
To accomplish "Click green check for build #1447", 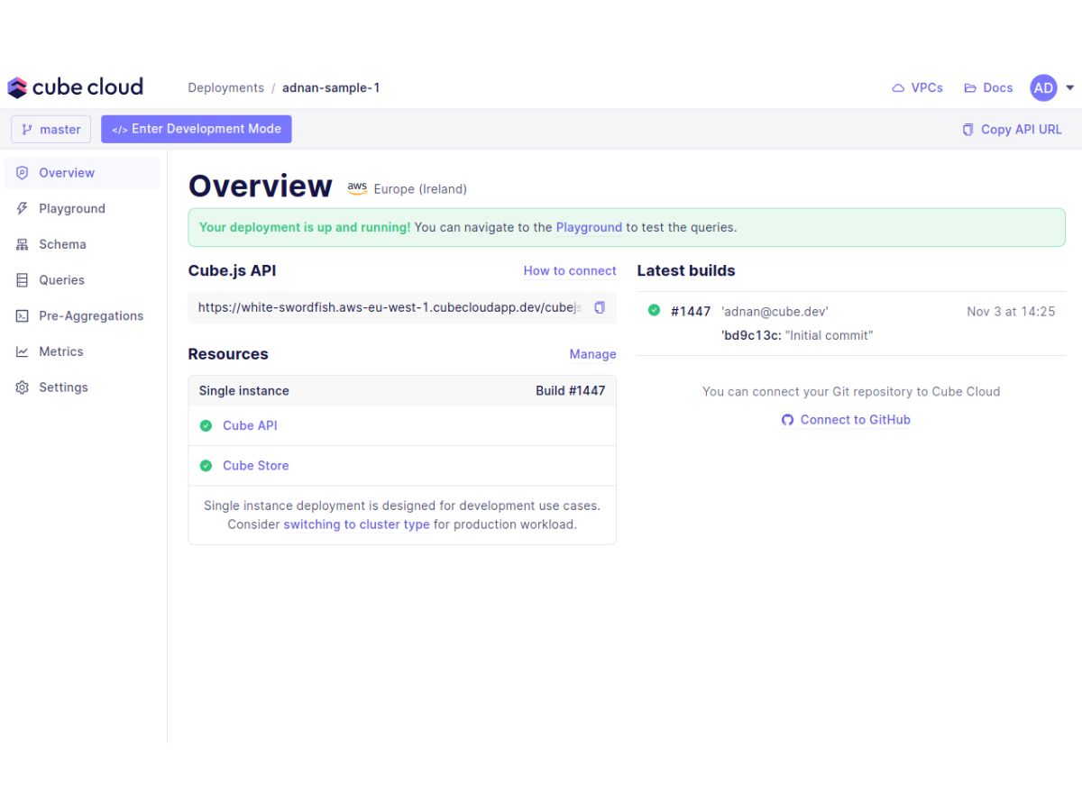I will (655, 311).
